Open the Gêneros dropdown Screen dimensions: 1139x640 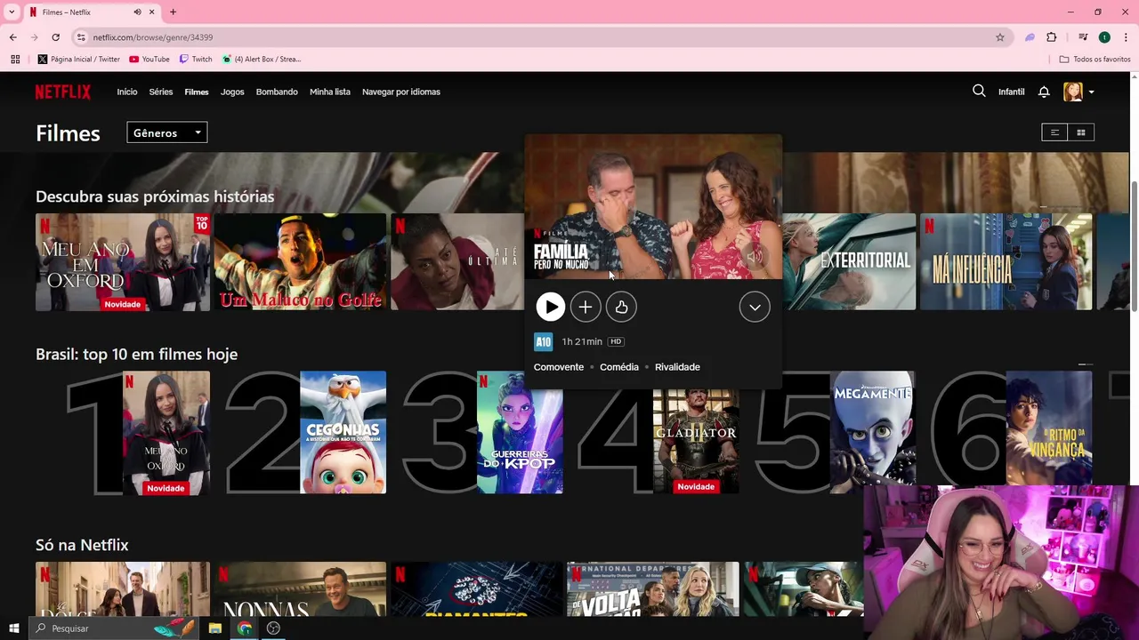pos(167,132)
